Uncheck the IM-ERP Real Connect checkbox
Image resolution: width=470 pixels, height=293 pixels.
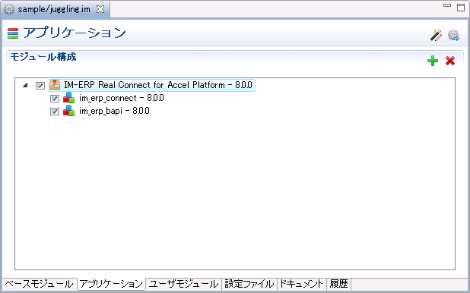[x=40, y=86]
